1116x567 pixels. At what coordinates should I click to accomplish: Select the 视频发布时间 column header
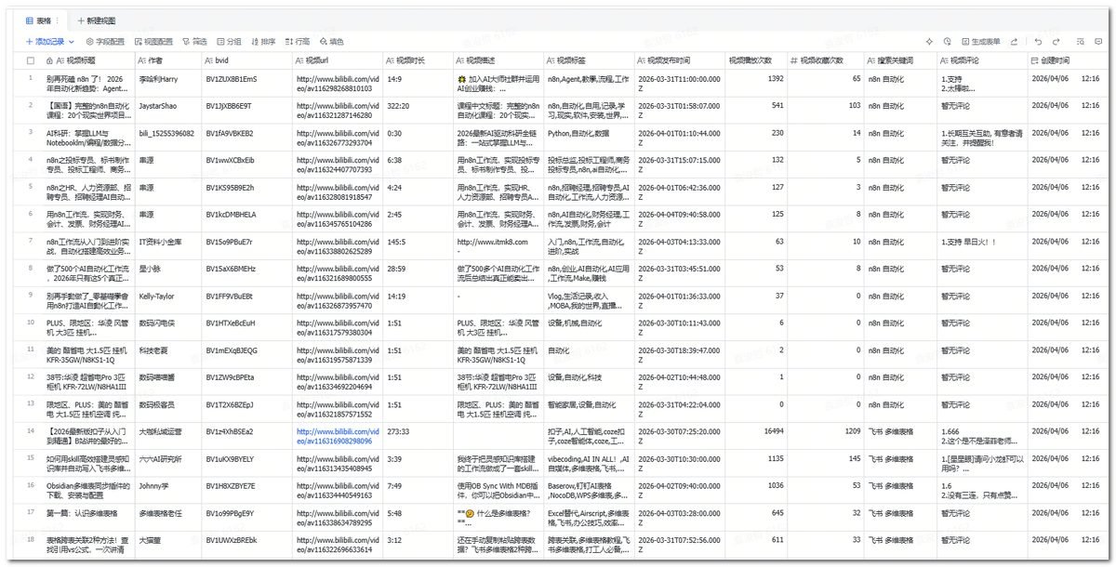(x=679, y=60)
